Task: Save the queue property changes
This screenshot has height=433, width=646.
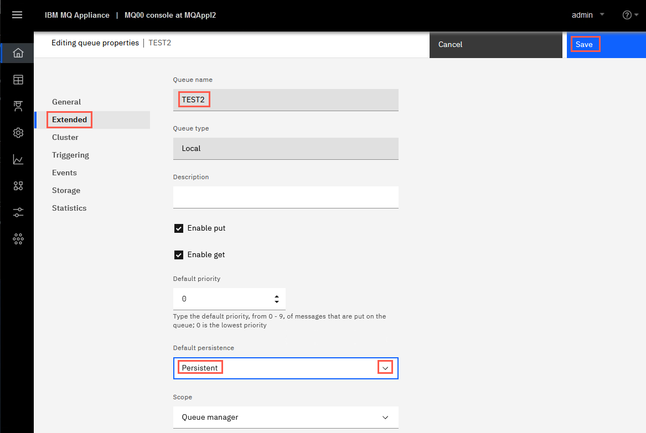Action: click(606, 44)
